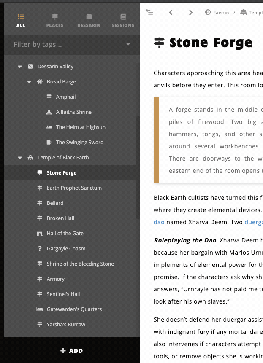Open the Gargoyle Chasm entry

[x=66, y=249]
